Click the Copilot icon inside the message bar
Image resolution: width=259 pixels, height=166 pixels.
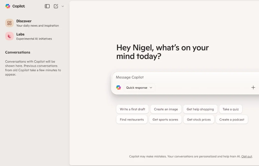point(118,87)
